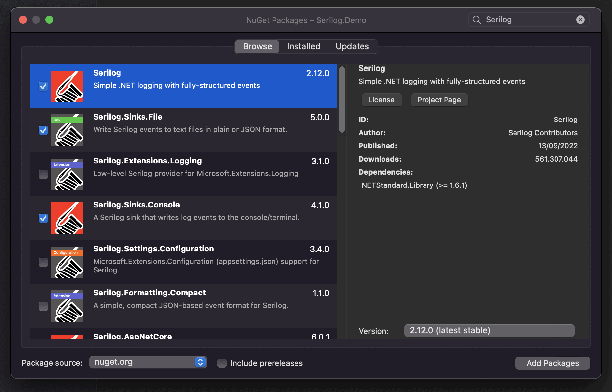This screenshot has width=612, height=392.
Task: Click the Serilog.Sinks.File description text
Action: point(190,129)
